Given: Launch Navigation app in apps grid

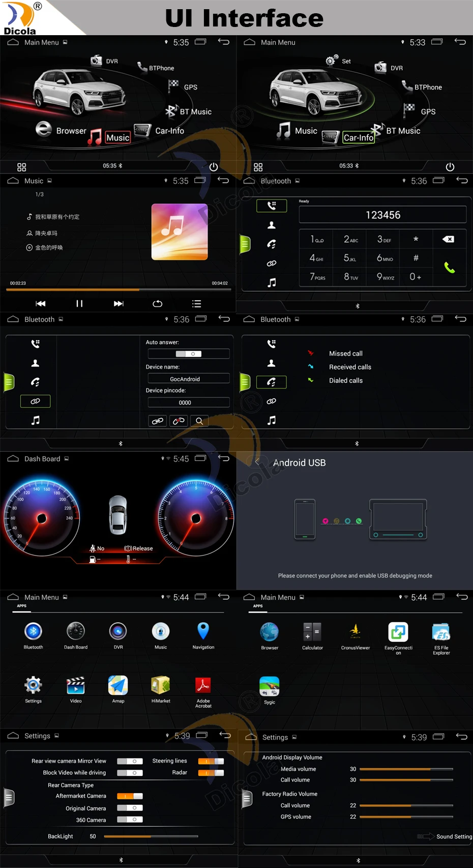Looking at the screenshot, I should coord(203,635).
